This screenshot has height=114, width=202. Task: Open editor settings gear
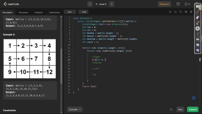[x=191, y=12]
